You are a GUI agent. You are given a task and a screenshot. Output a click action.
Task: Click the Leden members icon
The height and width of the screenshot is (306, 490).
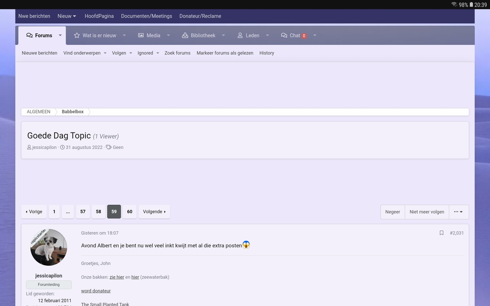click(240, 35)
